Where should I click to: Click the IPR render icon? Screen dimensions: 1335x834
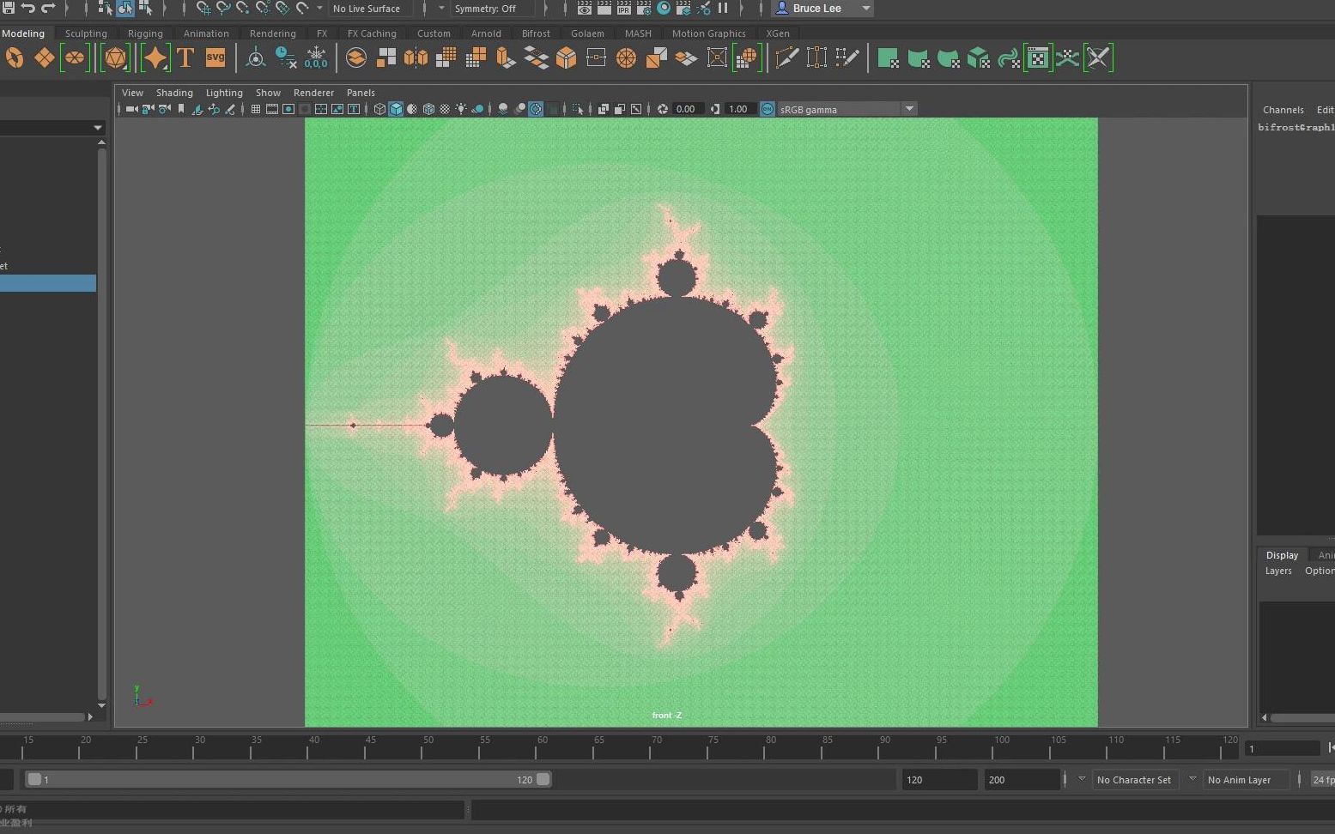(x=624, y=9)
